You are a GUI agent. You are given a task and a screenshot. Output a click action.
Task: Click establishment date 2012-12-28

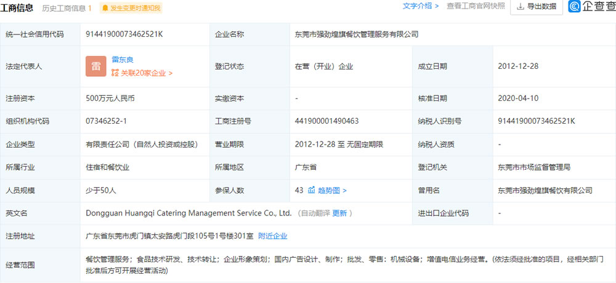[518, 66]
